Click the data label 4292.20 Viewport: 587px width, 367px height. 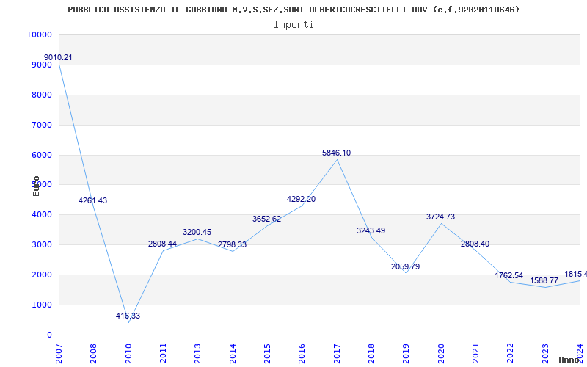[301, 199]
